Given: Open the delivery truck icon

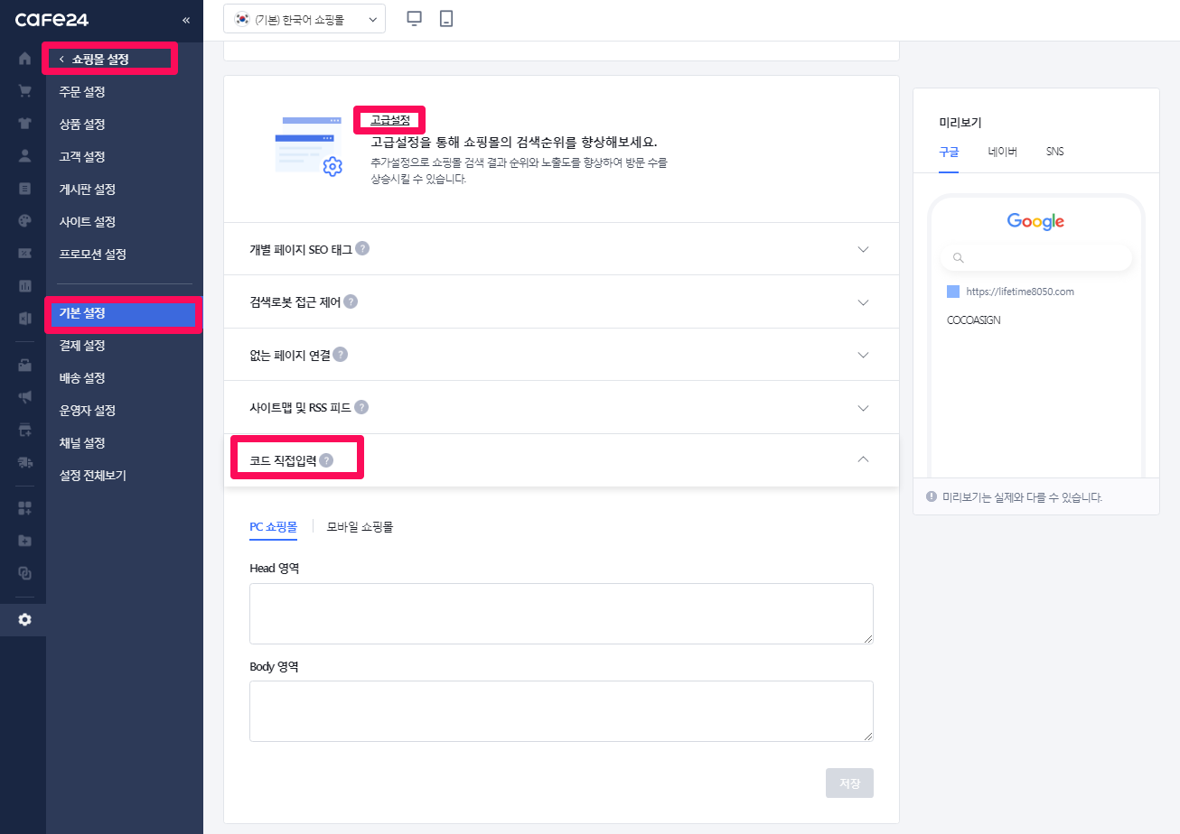Looking at the screenshot, I should [x=24, y=461].
